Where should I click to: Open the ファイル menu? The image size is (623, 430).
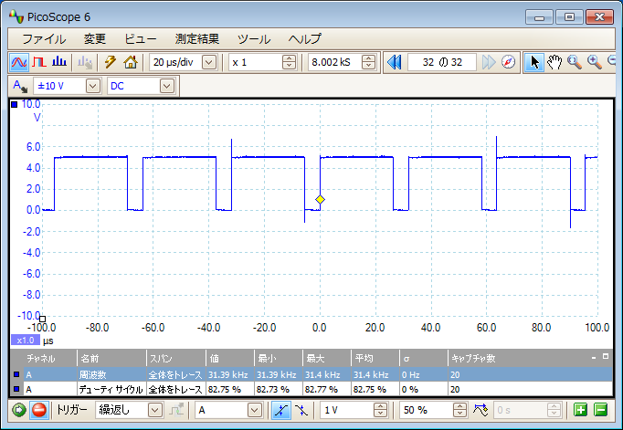[44, 39]
